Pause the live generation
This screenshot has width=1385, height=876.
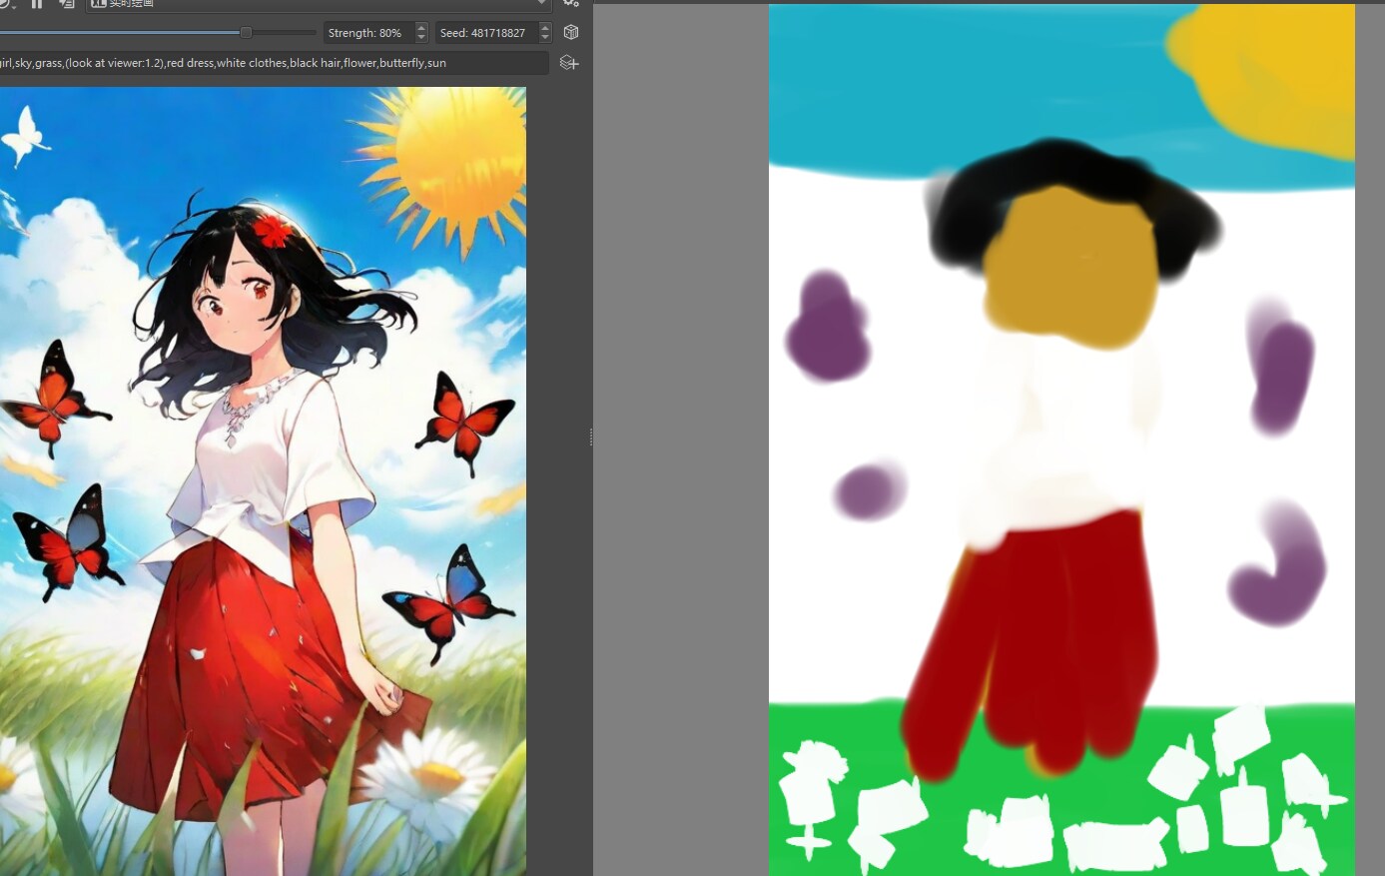pos(37,3)
